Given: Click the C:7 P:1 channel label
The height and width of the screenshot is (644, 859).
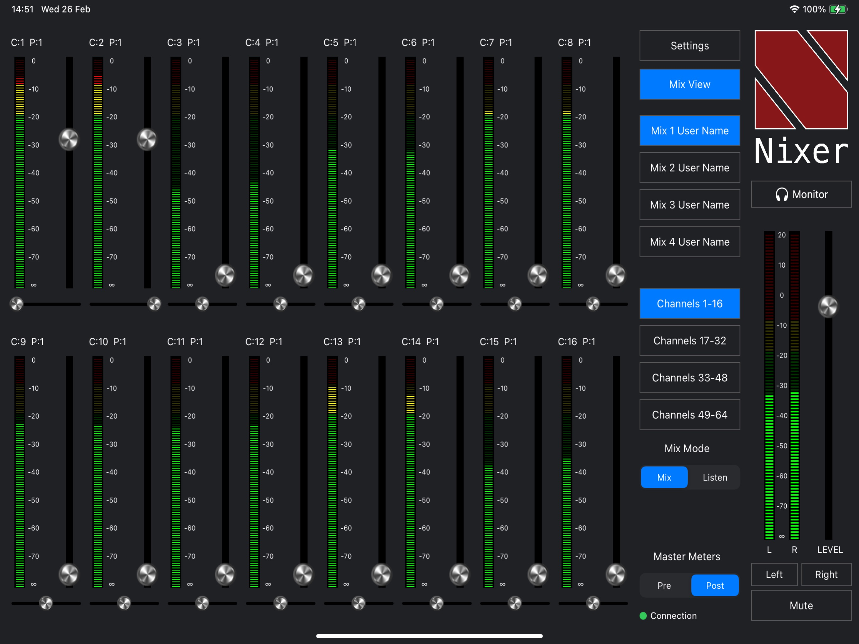Looking at the screenshot, I should click(496, 42).
